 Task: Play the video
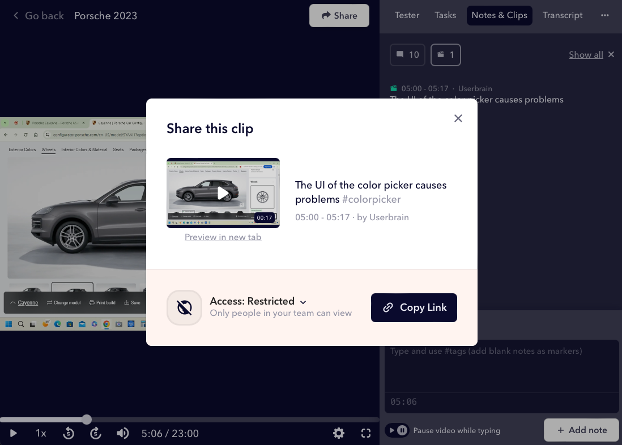pos(13,433)
